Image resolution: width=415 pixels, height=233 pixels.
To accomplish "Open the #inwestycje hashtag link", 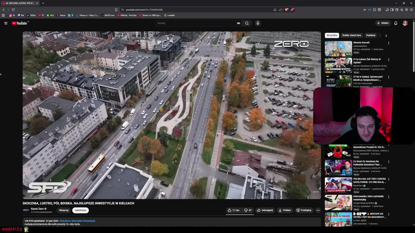I will (x=89, y=221).
